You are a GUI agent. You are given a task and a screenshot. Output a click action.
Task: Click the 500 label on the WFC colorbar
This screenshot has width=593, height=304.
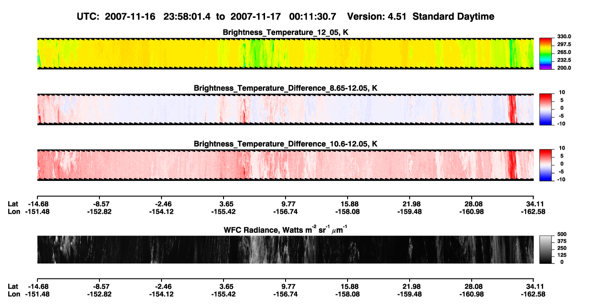pos(562,234)
